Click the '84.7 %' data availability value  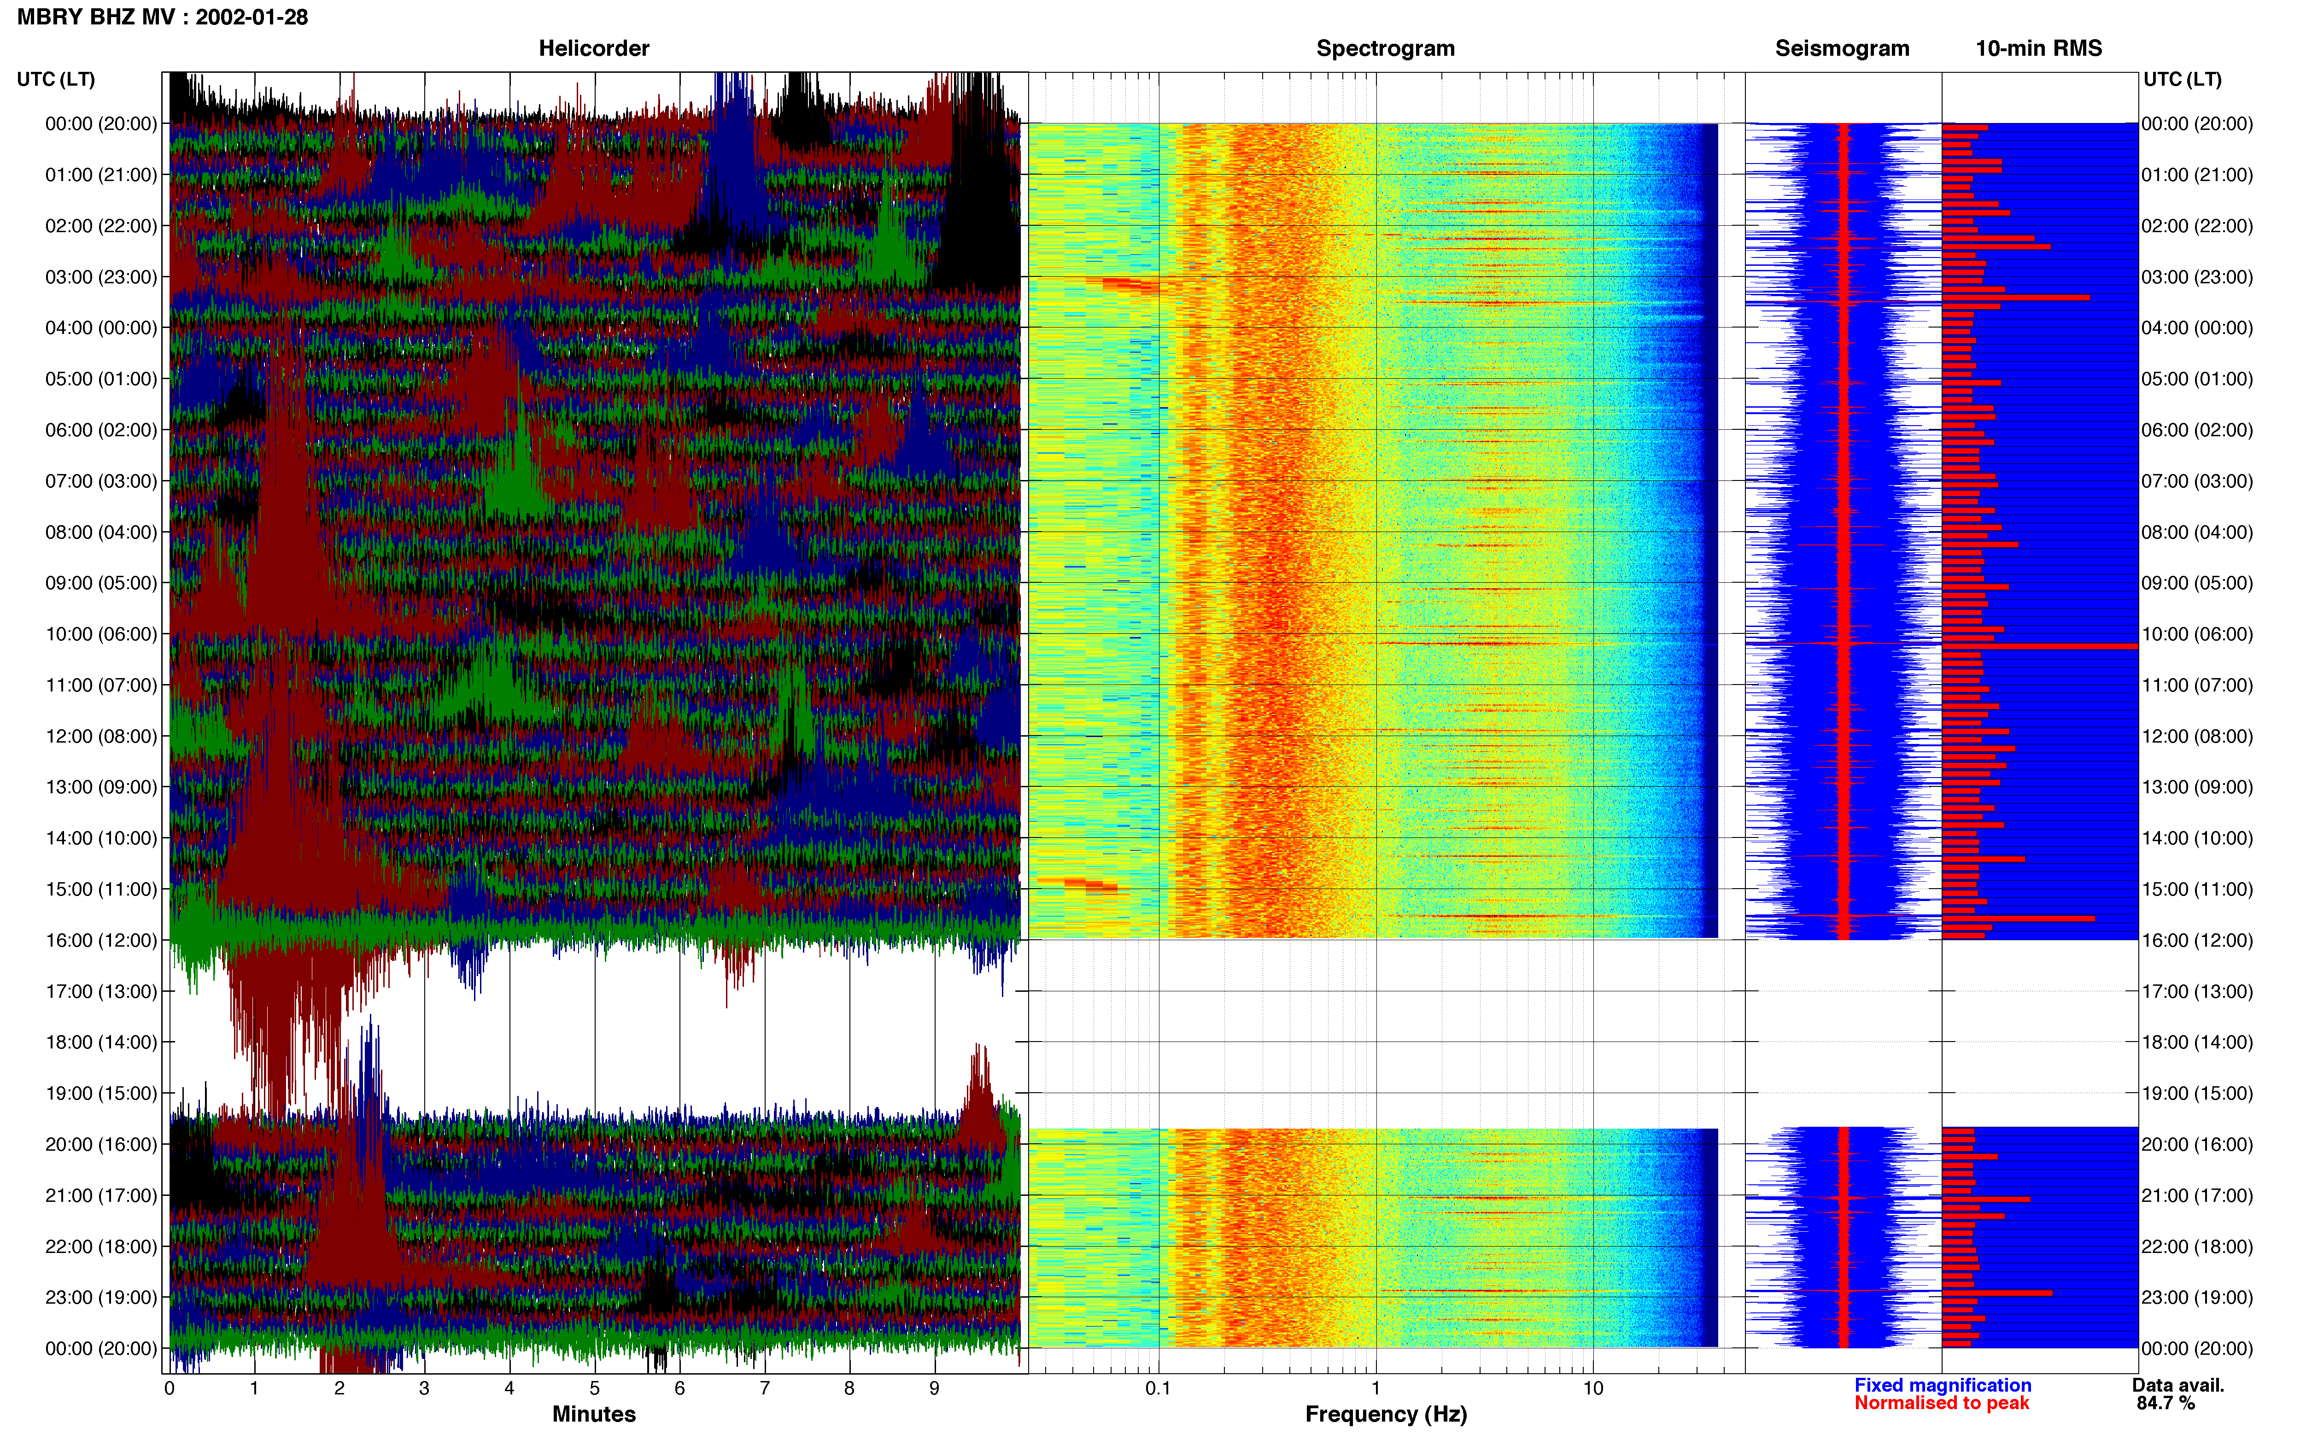pyautogui.click(x=2166, y=1403)
